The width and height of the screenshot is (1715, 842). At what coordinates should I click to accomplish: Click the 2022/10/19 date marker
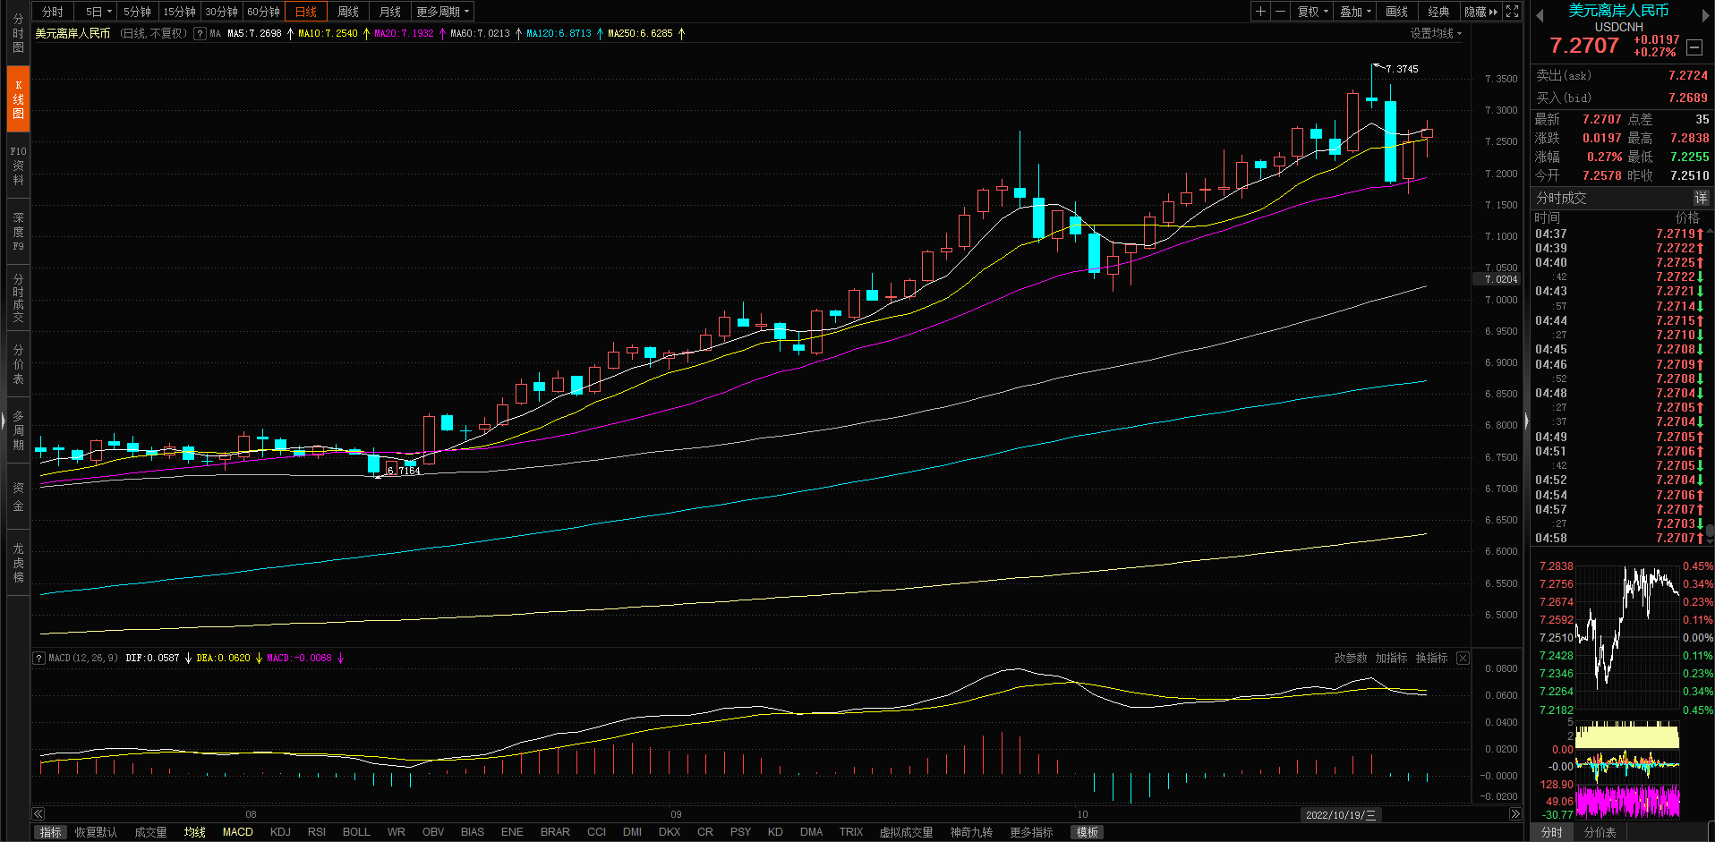click(1341, 815)
